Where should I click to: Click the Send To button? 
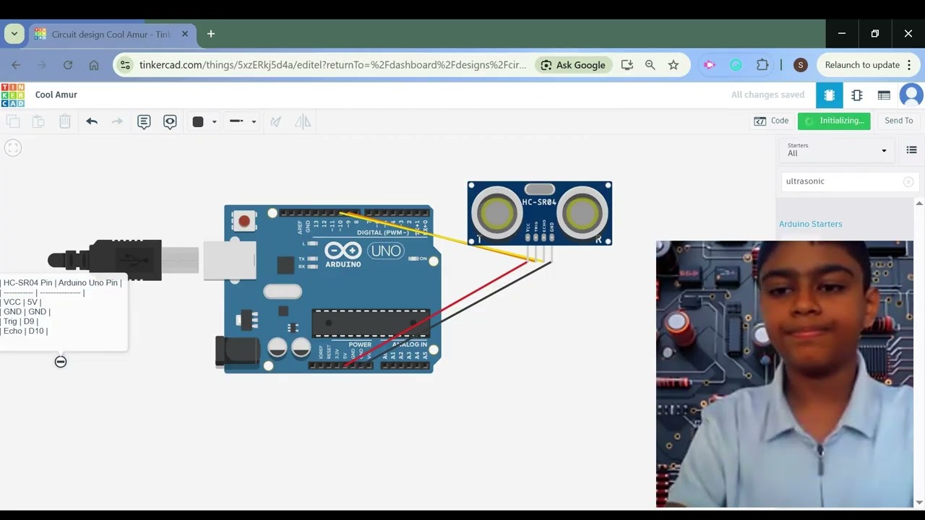click(x=899, y=121)
